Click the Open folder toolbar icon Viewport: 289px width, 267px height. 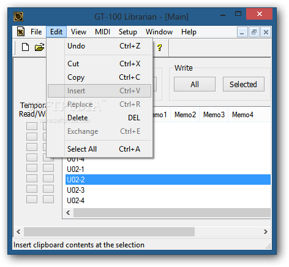pos(40,47)
